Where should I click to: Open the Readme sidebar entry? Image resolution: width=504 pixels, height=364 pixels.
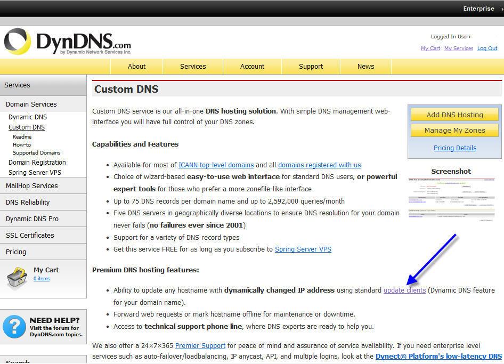coord(22,136)
